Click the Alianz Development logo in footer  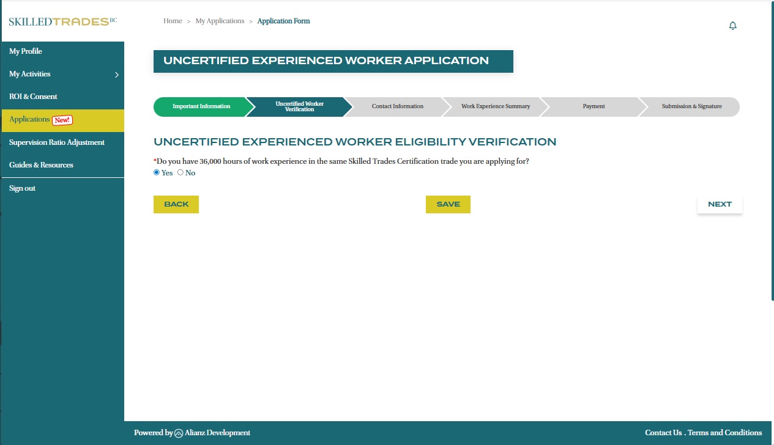[x=179, y=433]
